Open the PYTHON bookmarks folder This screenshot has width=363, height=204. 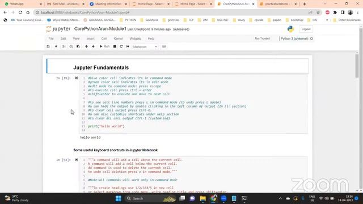(128, 20)
